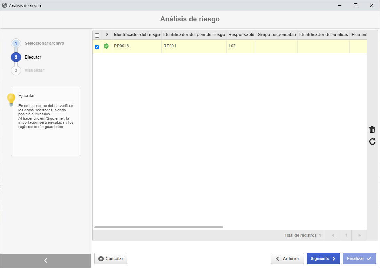Select page 1 in the pager
Viewport: 380px width, 268px height.
(346, 235)
